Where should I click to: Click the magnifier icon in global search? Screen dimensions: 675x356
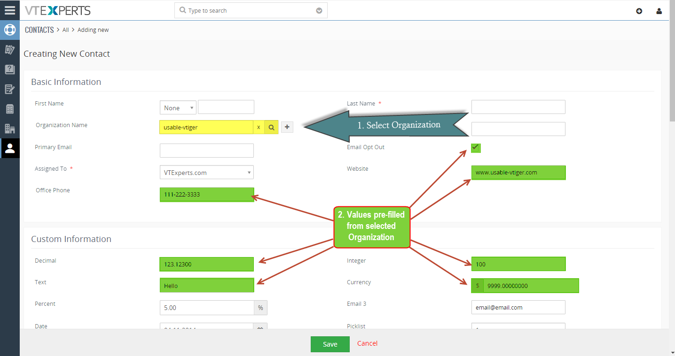tap(183, 10)
